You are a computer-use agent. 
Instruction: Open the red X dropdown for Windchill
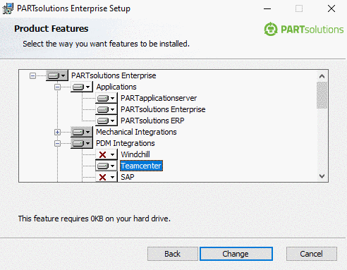[106, 154]
